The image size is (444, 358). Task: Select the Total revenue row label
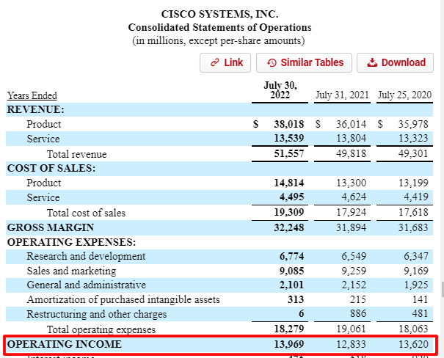click(x=76, y=154)
